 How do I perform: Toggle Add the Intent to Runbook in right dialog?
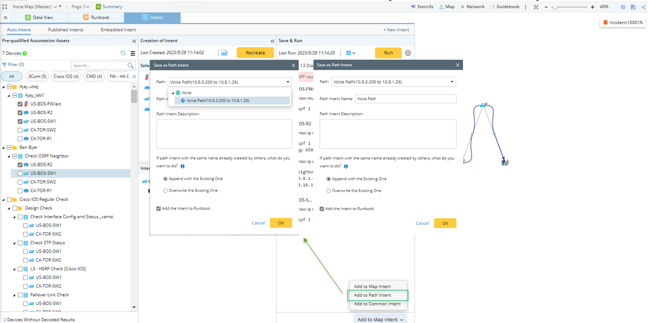[x=322, y=209]
